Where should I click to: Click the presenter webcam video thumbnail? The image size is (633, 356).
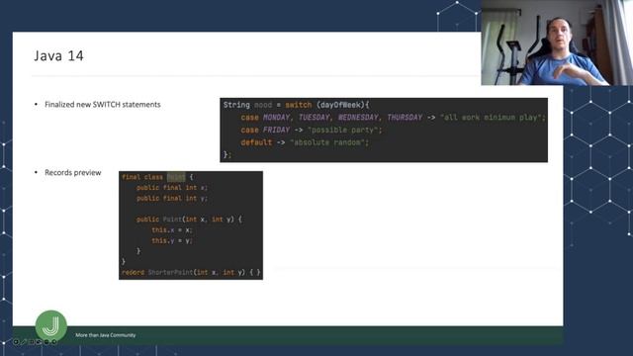(557, 43)
